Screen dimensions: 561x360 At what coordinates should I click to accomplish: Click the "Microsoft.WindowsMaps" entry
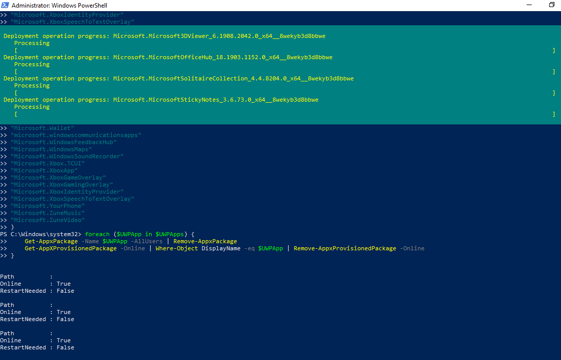pyautogui.click(x=51, y=150)
